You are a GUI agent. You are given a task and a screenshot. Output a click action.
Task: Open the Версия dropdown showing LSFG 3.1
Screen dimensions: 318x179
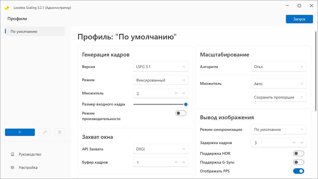click(161, 66)
